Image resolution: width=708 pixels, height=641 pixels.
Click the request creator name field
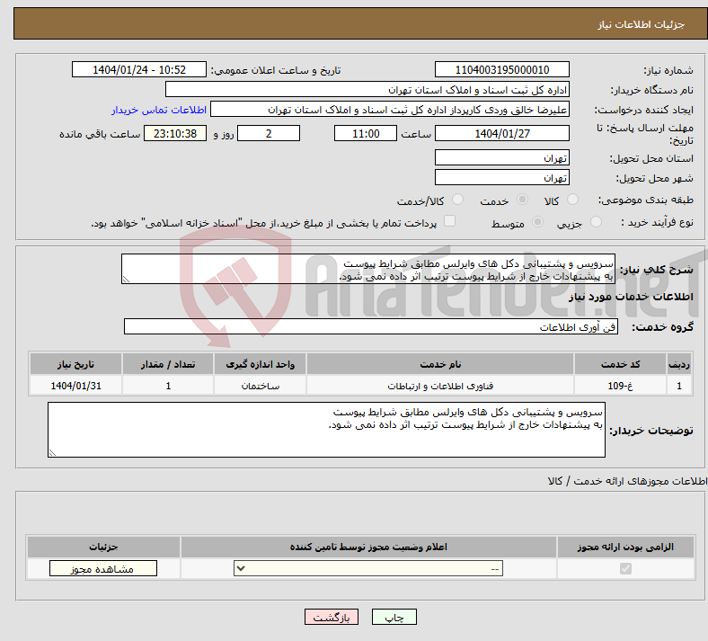[x=390, y=110]
